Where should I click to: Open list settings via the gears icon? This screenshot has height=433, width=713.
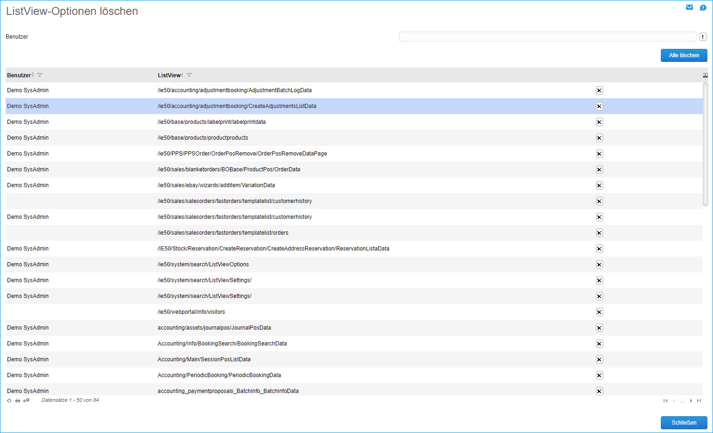coord(27,400)
